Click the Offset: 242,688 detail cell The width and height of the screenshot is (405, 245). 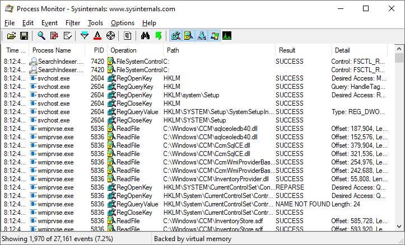pos(359,171)
